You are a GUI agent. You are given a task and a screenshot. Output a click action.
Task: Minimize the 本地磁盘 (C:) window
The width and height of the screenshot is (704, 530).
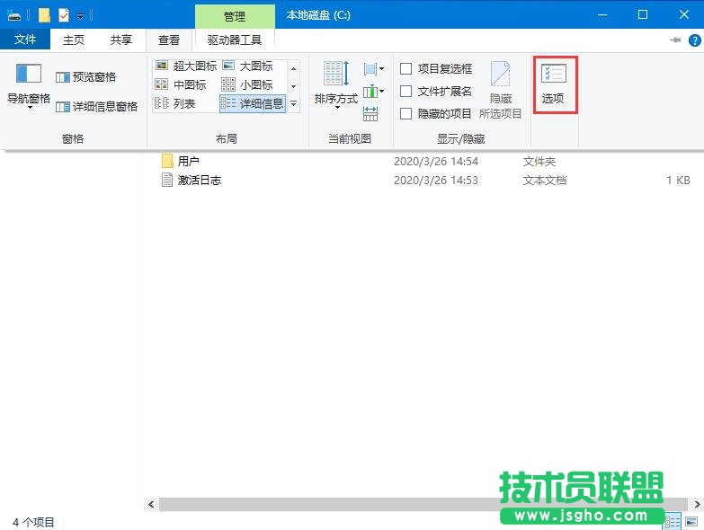pyautogui.click(x=602, y=14)
